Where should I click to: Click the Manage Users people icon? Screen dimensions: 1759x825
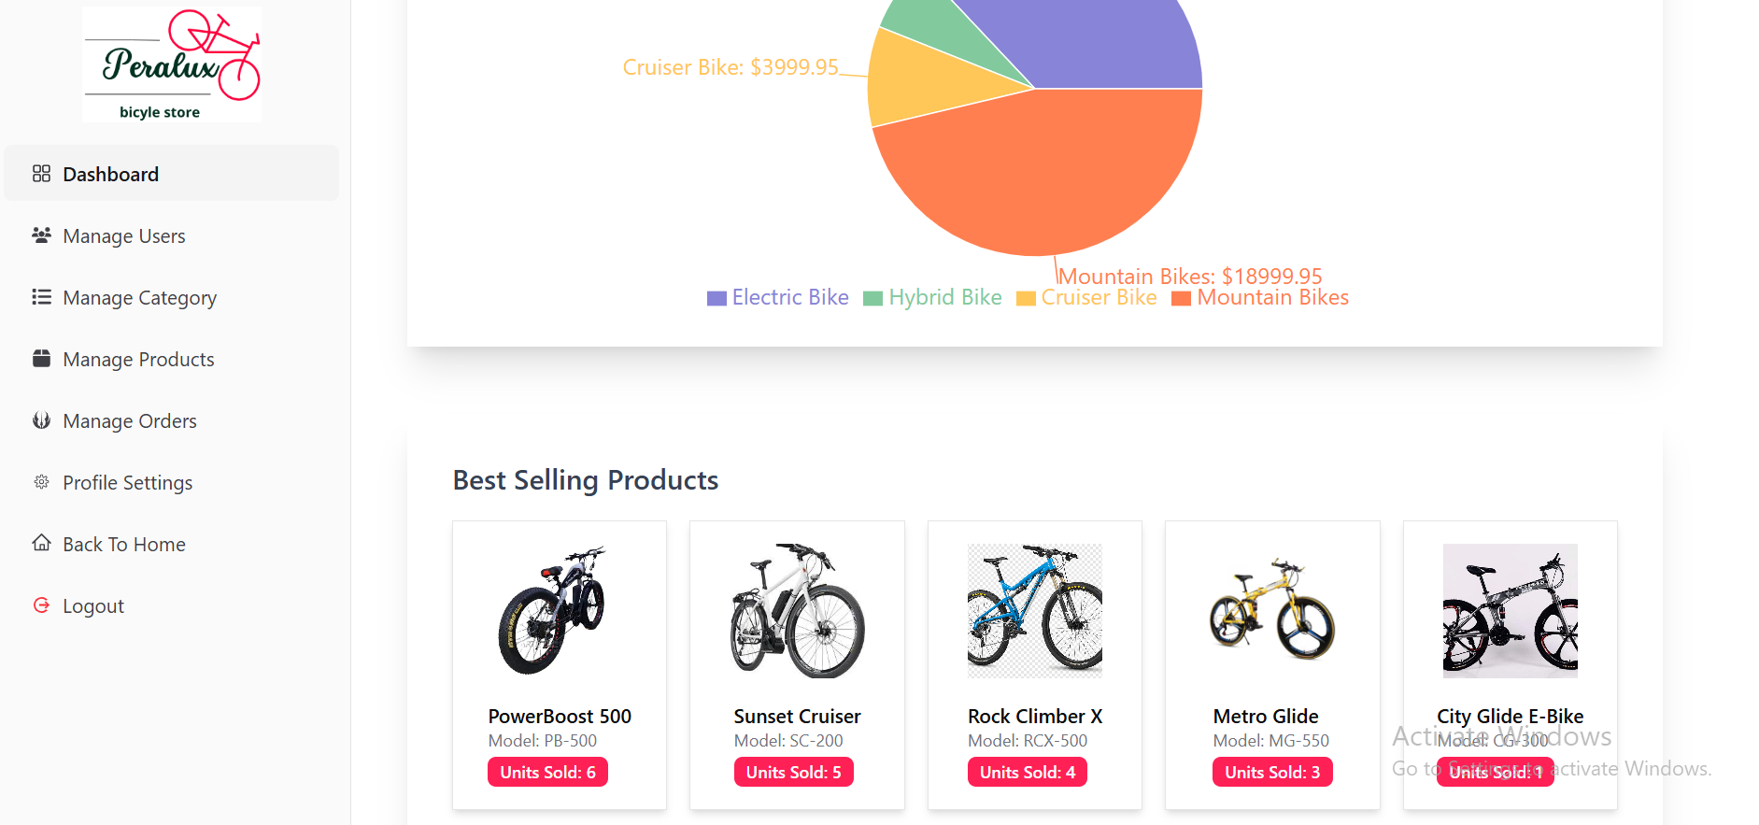41,235
